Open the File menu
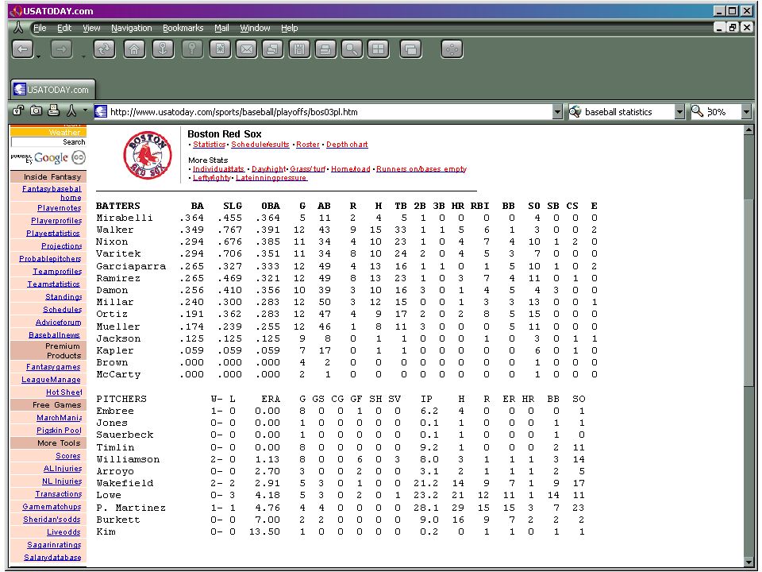Image resolution: width=762 pixels, height=572 pixels. (x=40, y=29)
